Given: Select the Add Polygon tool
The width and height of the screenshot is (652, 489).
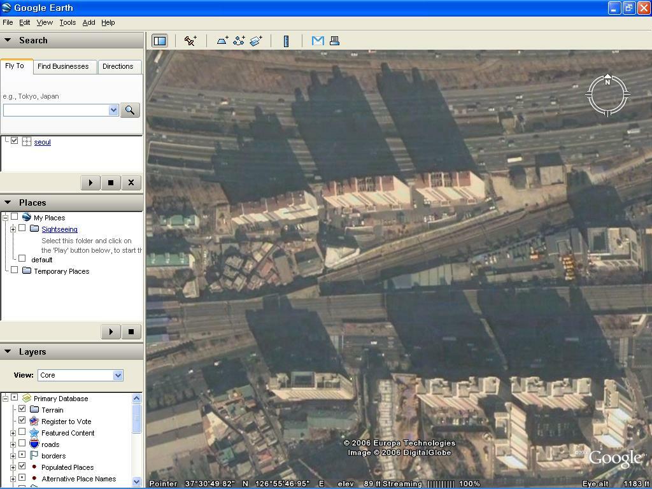Looking at the screenshot, I should click(x=222, y=41).
